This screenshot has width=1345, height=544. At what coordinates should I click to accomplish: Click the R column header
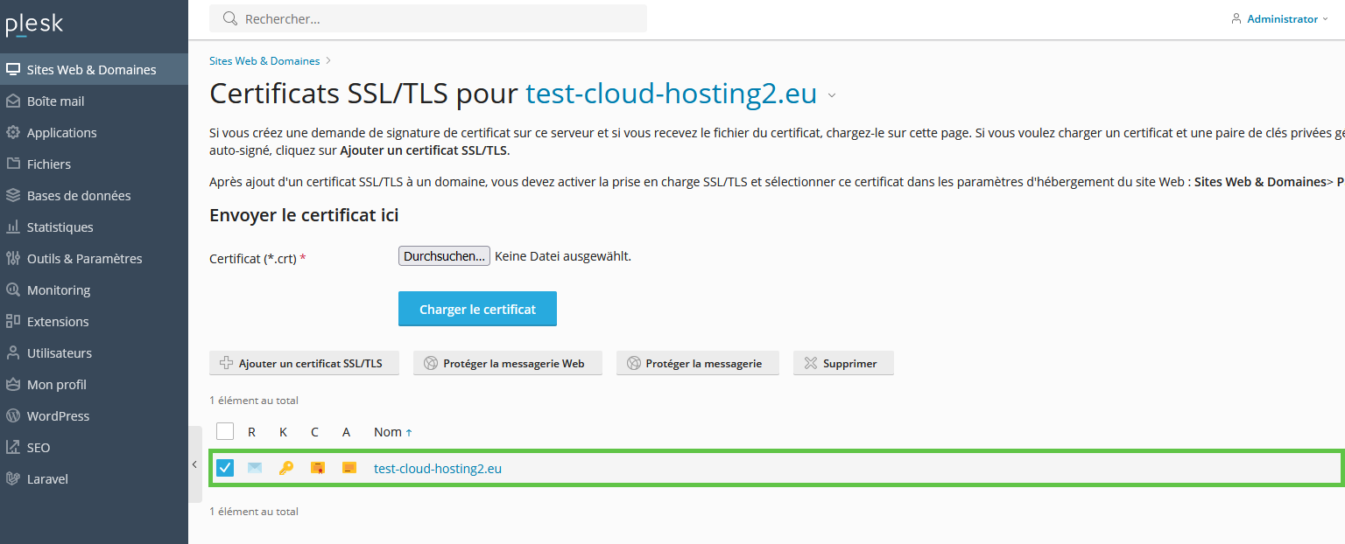click(x=252, y=432)
